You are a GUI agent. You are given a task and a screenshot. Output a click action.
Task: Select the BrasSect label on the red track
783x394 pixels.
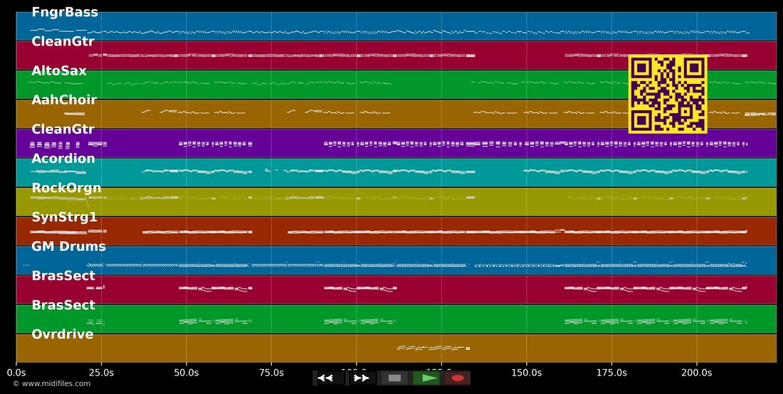pos(63,276)
